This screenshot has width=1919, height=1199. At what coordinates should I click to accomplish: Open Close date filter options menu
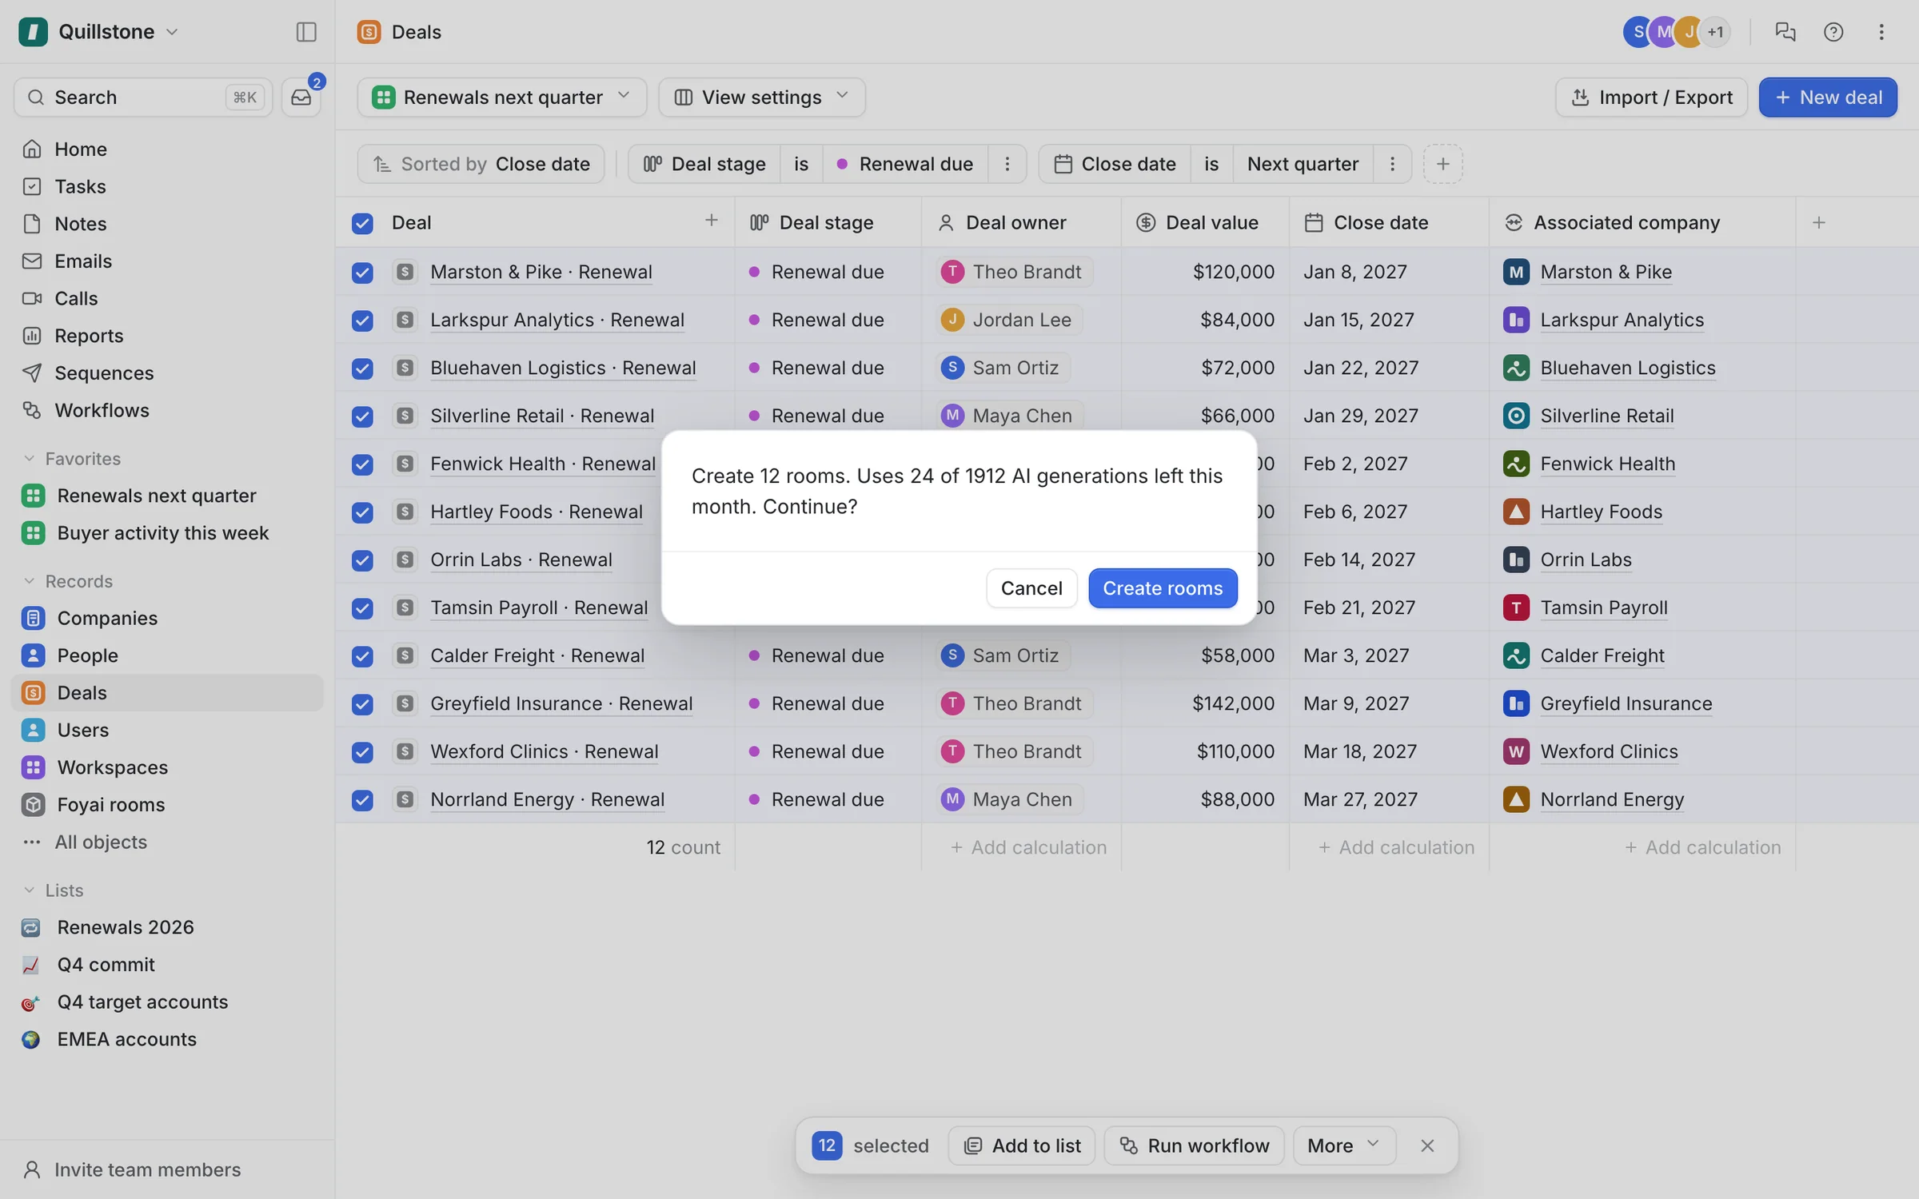click(1392, 164)
